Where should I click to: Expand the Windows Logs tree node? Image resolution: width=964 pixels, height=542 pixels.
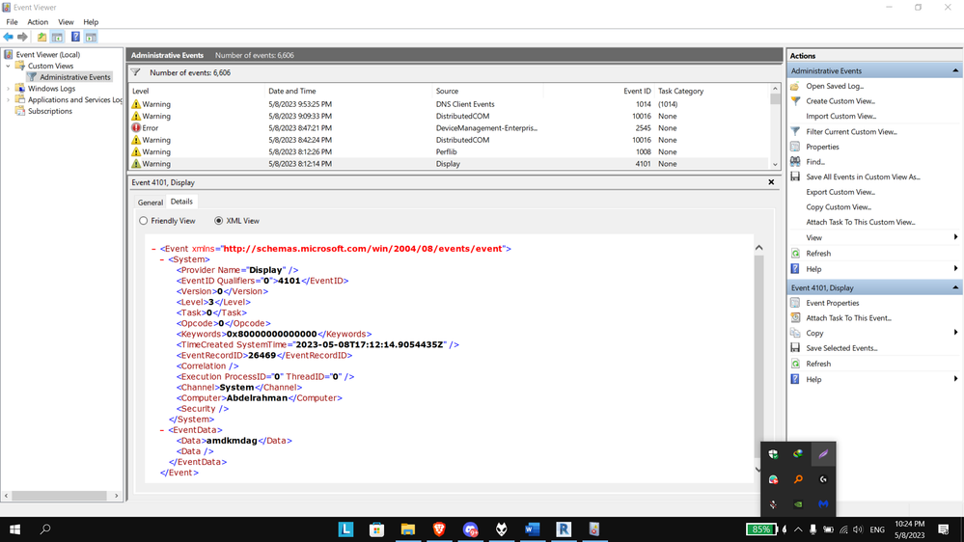coord(9,89)
